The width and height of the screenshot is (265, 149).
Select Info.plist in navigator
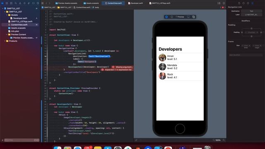(15, 31)
